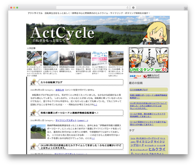Open the comic magazines popular article thumbnail

tap(34, 58)
